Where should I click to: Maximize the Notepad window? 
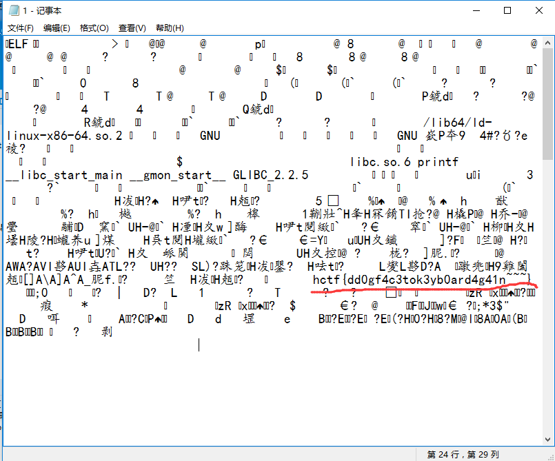507,10
